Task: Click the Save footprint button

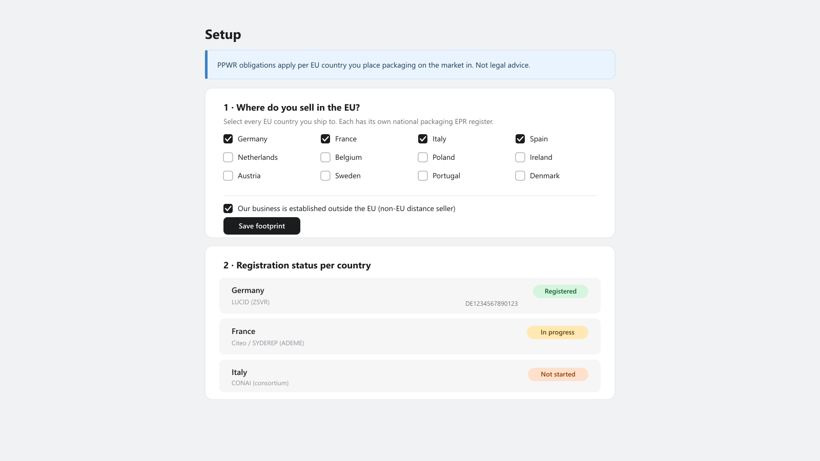Action: pyautogui.click(x=262, y=226)
